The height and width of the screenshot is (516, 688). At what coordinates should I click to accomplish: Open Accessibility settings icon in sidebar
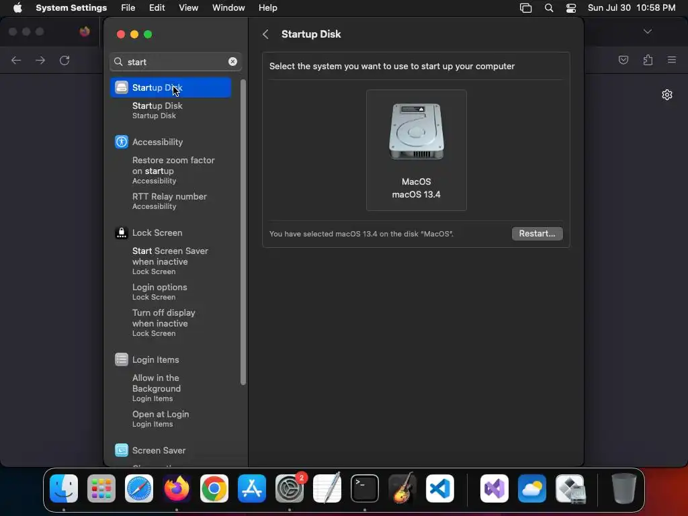point(122,142)
